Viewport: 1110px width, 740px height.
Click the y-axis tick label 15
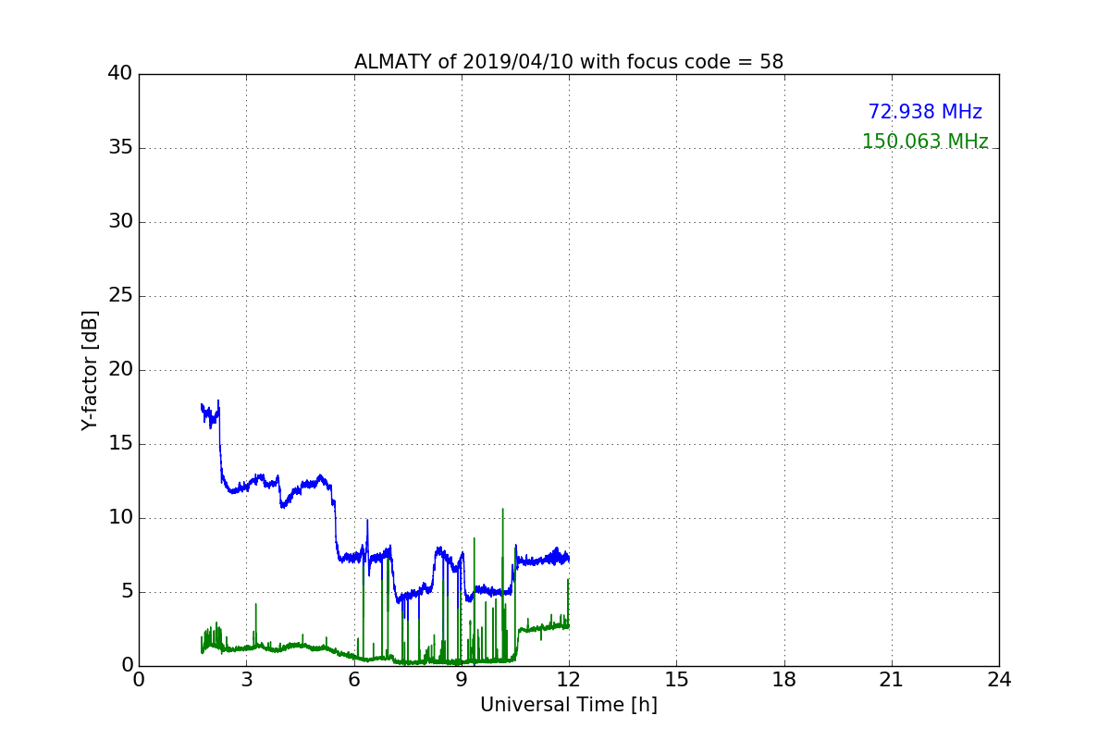click(x=119, y=444)
